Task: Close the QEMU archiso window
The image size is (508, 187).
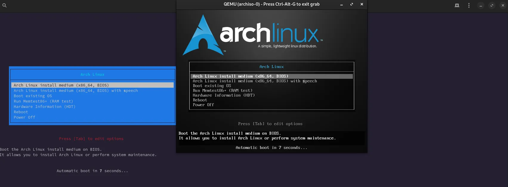Action: [362, 4]
